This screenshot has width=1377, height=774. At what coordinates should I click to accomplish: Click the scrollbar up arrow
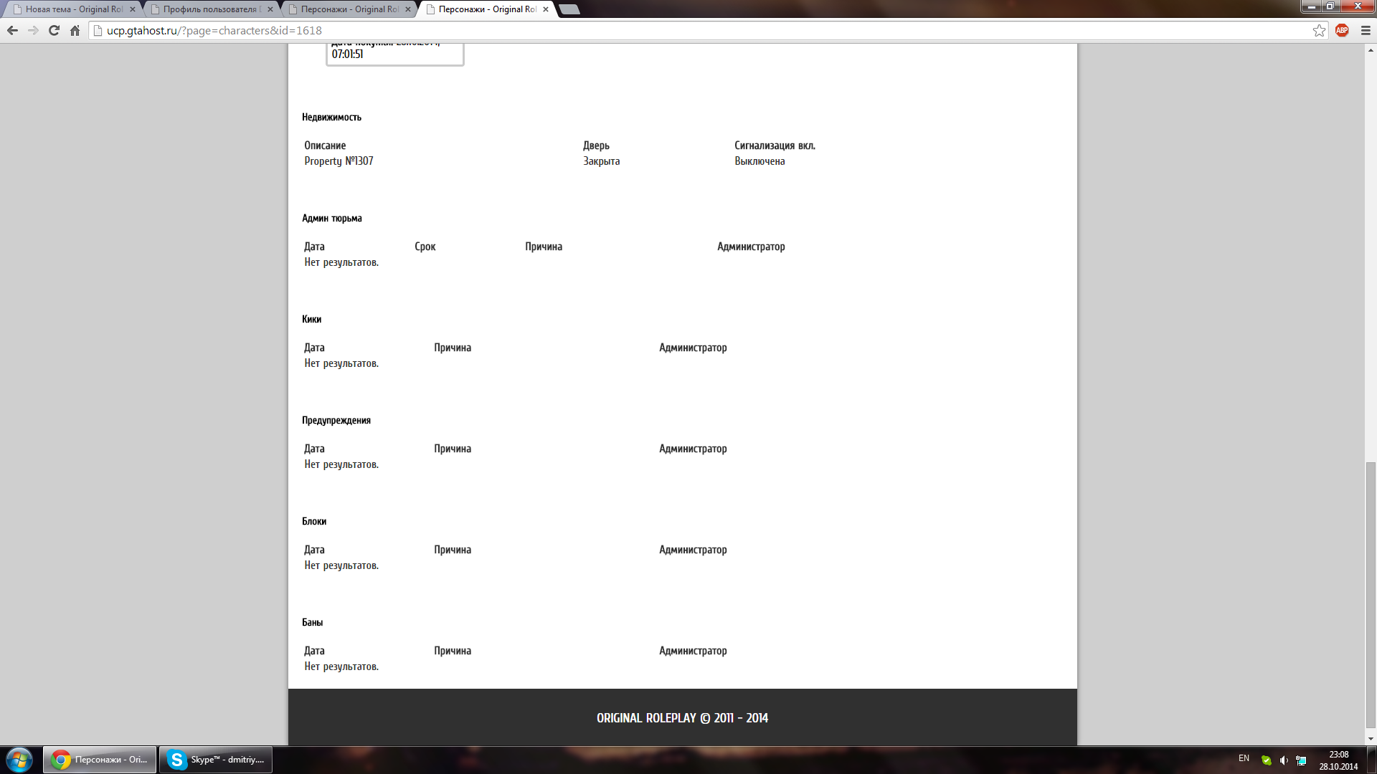1371,50
